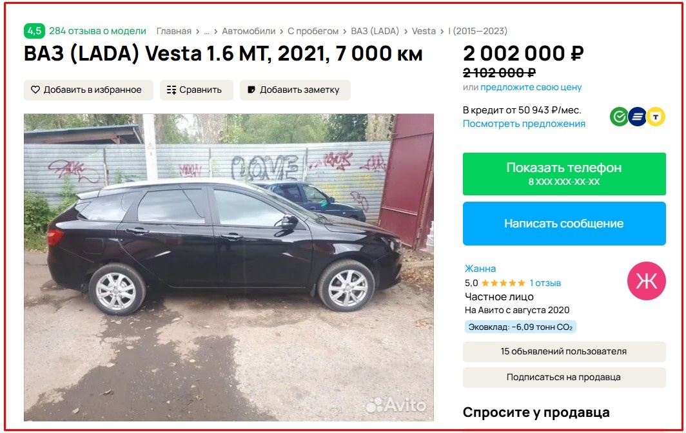The width and height of the screenshot is (686, 433).
Task: Open the seller's pink Ж avatar
Action: [x=646, y=281]
